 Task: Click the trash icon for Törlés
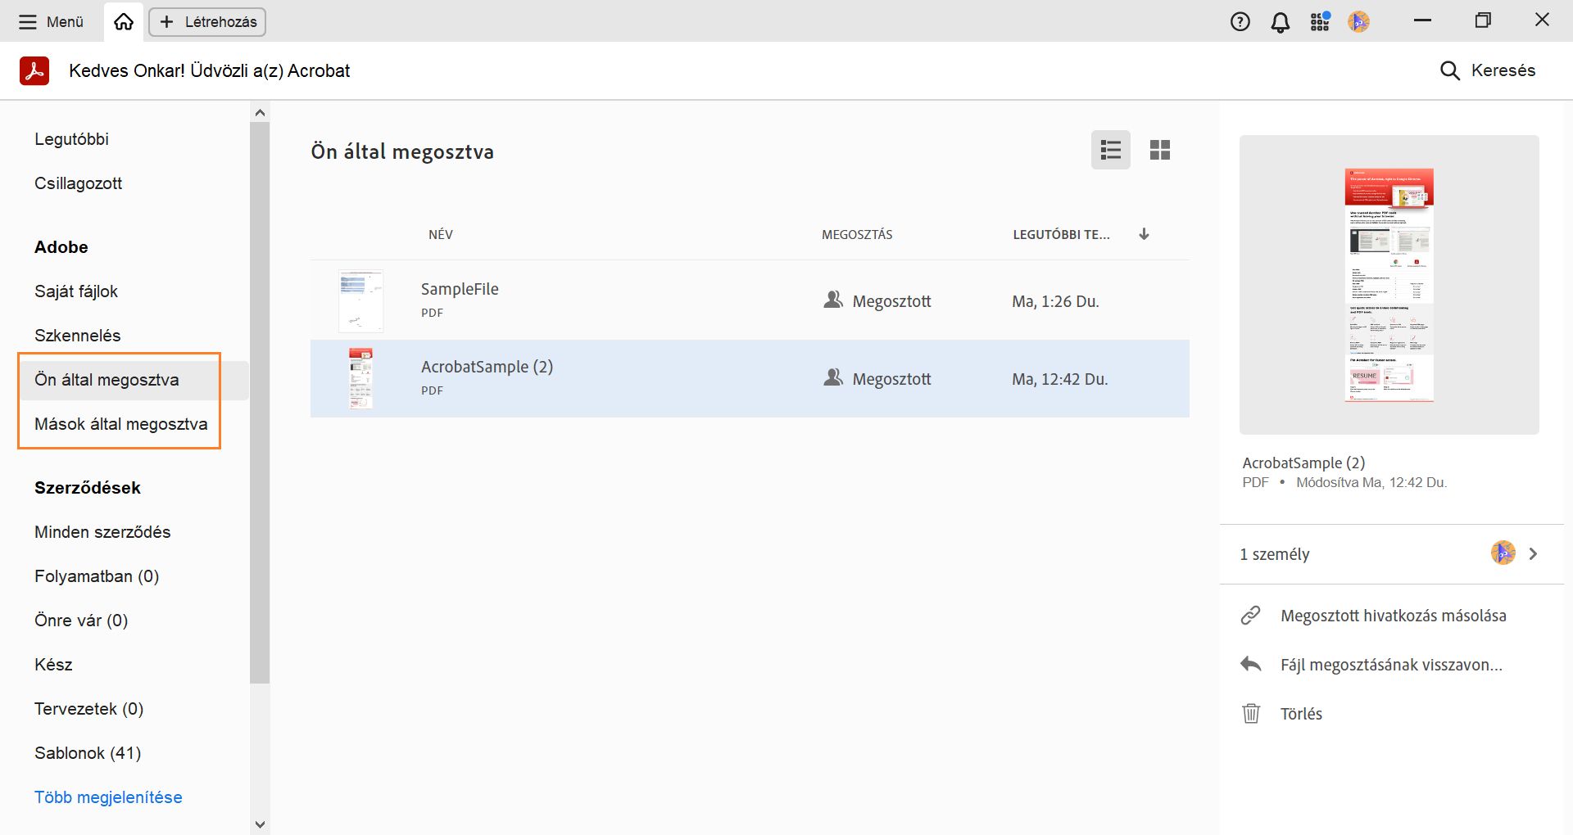pyautogui.click(x=1251, y=714)
